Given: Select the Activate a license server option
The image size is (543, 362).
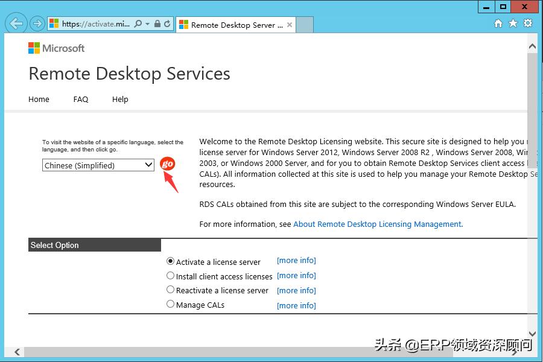Looking at the screenshot, I should [x=171, y=261].
